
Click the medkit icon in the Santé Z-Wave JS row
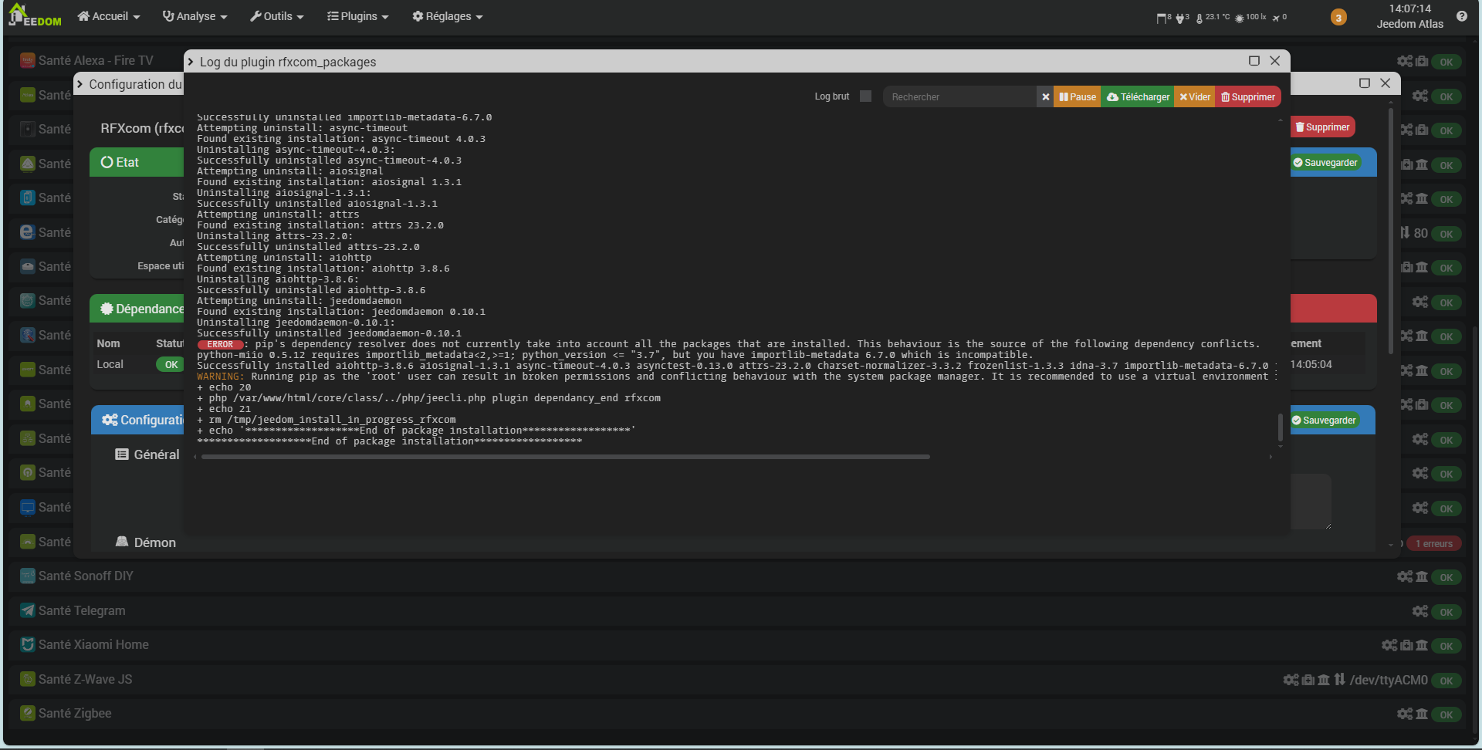[x=1308, y=680]
